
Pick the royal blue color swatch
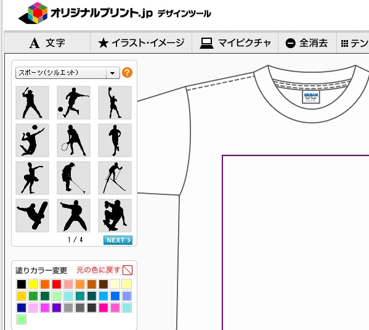115,296
